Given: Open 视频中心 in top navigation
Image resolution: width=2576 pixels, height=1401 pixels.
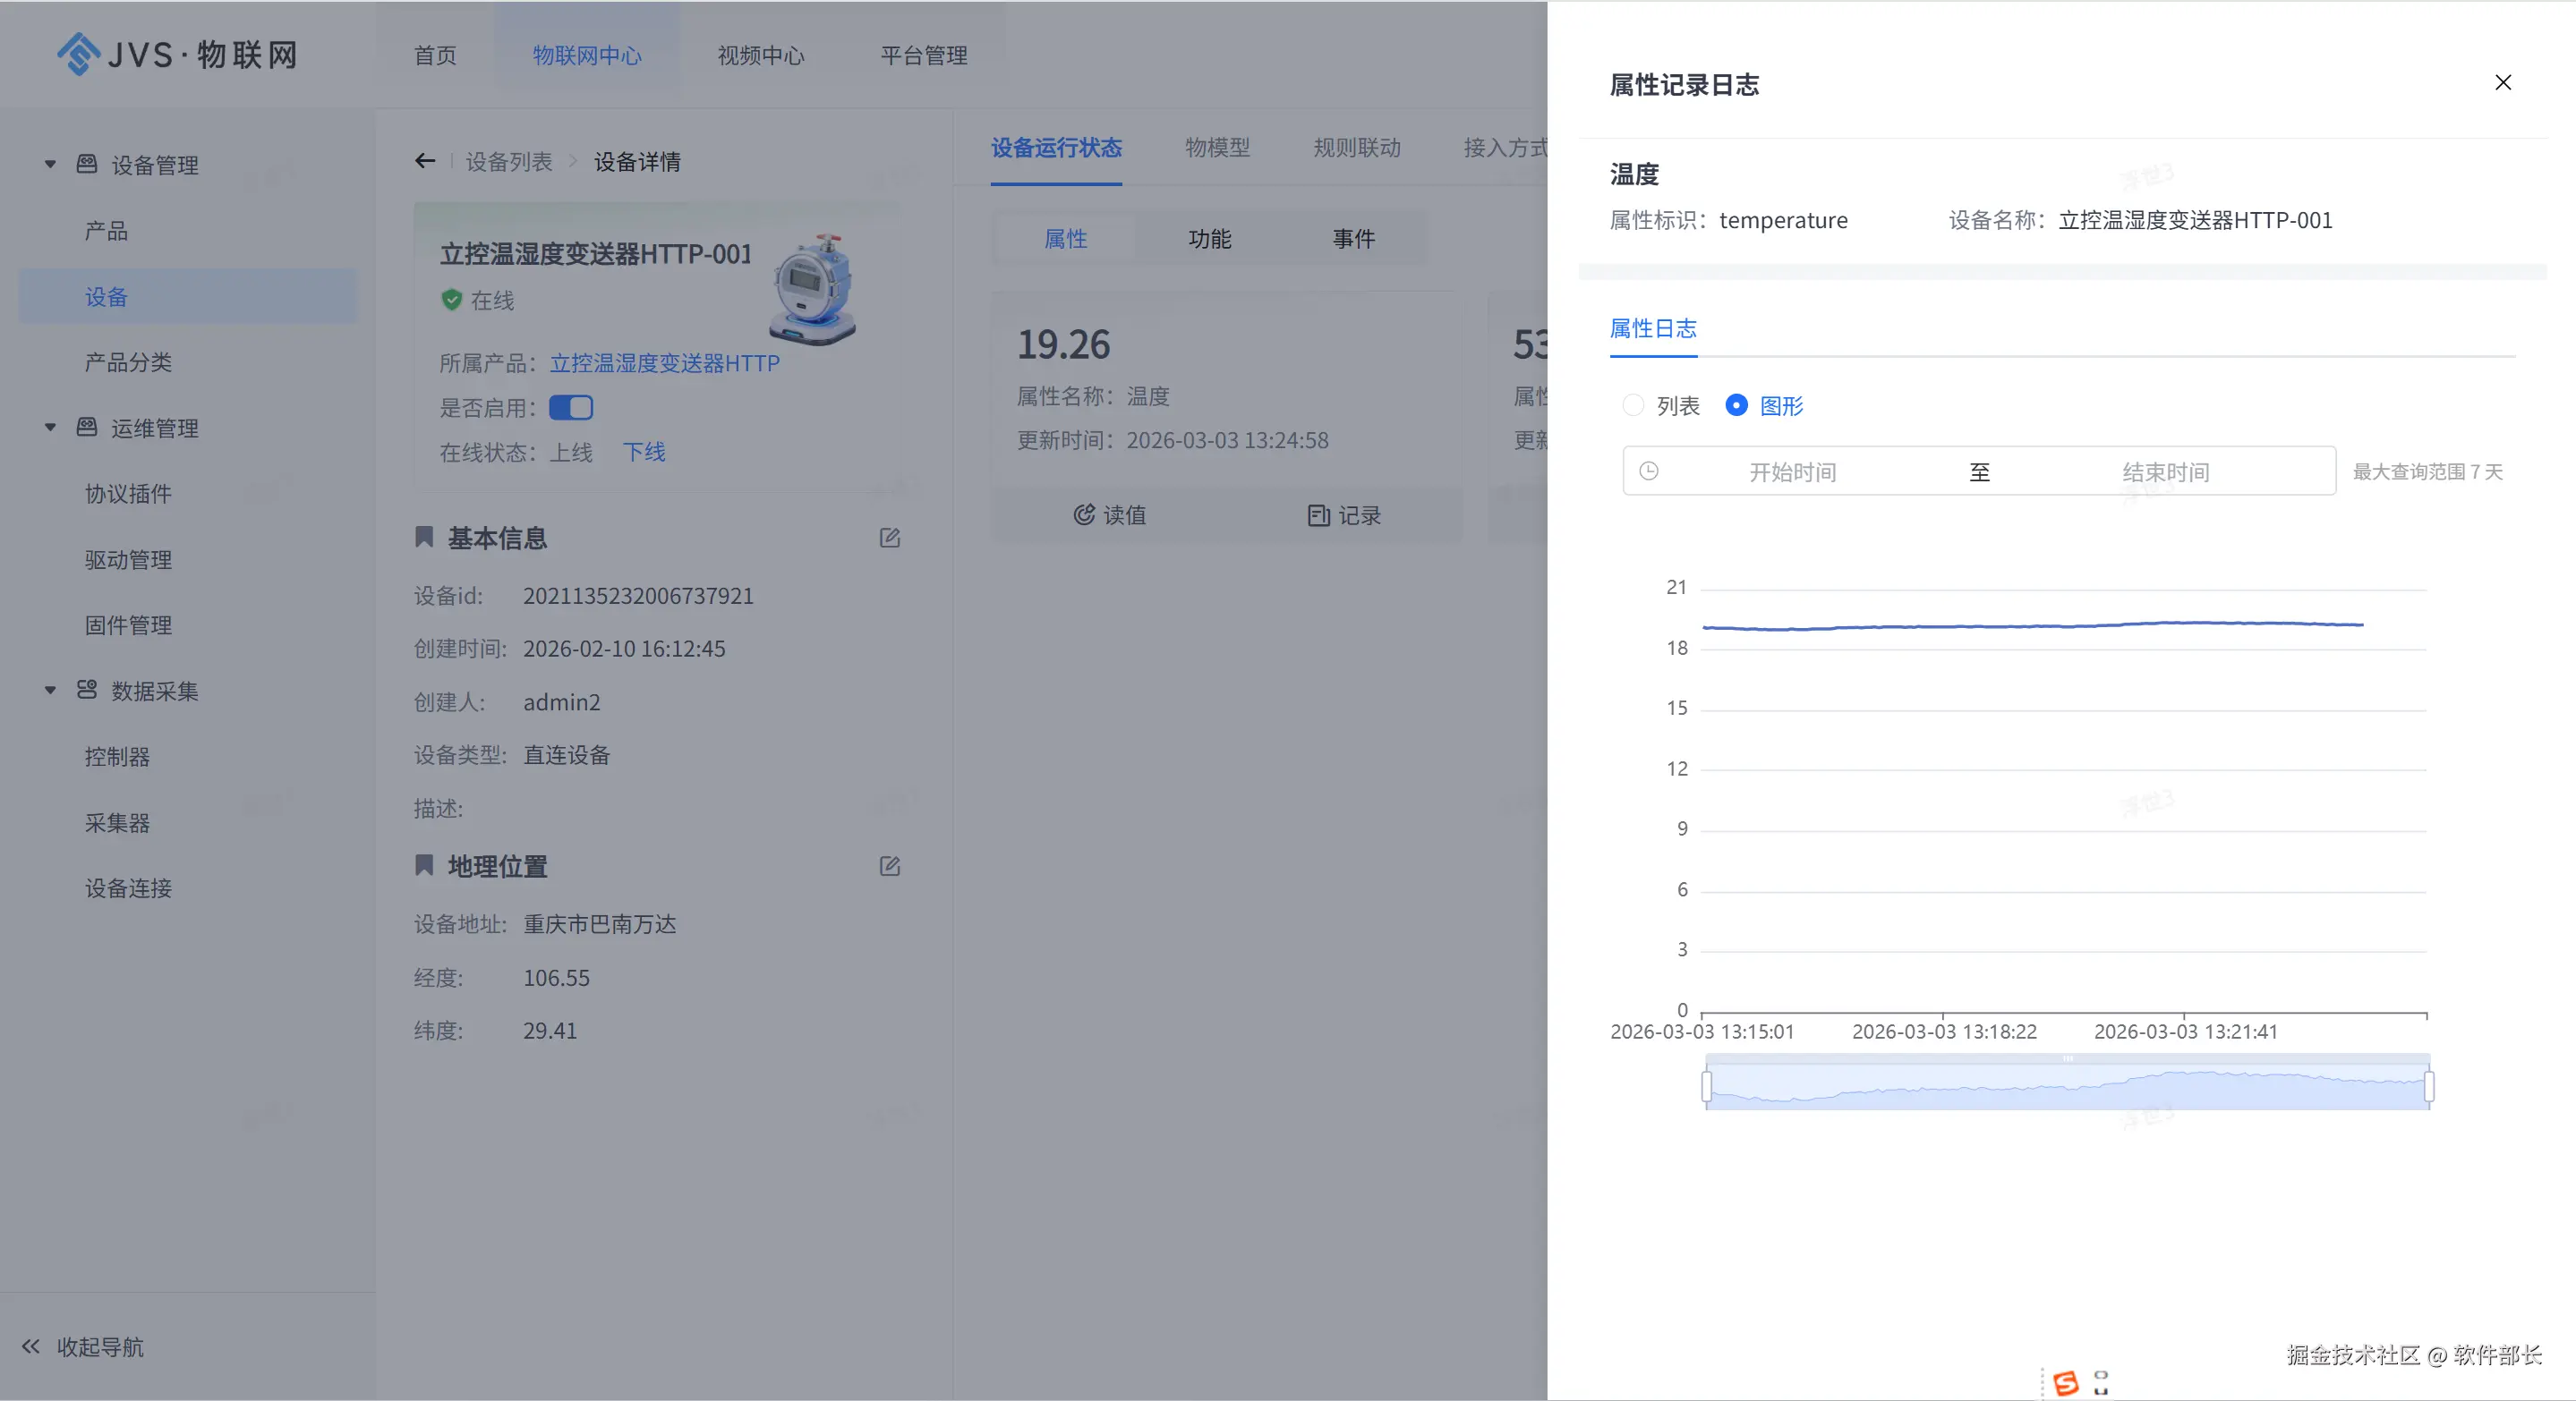Looking at the screenshot, I should click(x=760, y=56).
